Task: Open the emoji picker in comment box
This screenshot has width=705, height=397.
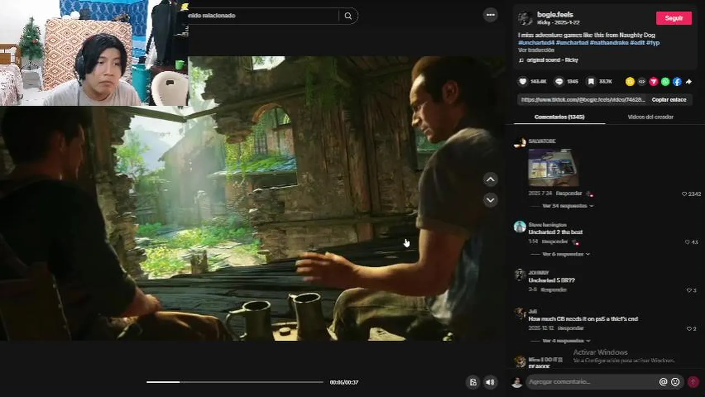Action: click(x=675, y=382)
